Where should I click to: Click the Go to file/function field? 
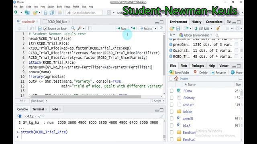coord(84,13)
